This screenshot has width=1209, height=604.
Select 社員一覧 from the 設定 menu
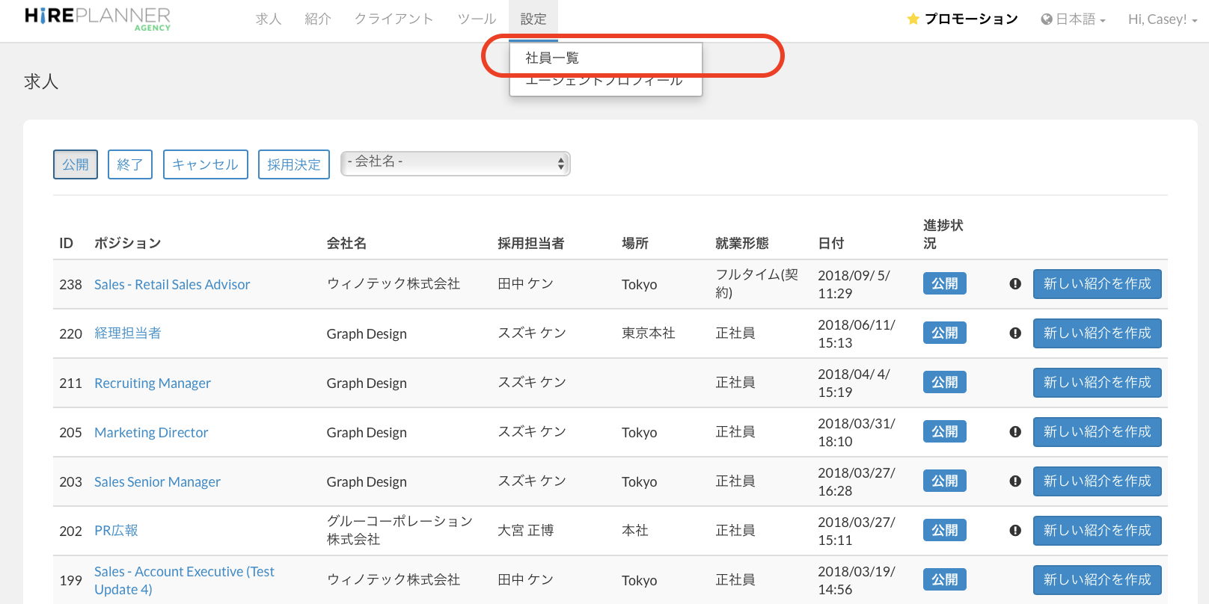pos(552,58)
